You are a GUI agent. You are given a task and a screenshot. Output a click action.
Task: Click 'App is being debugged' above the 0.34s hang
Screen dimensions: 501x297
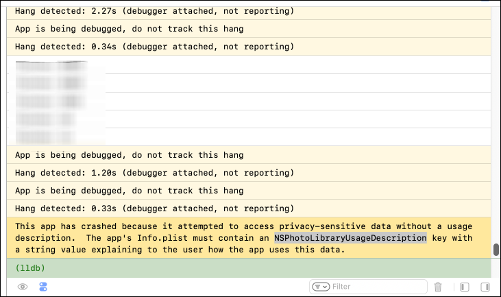point(129,29)
